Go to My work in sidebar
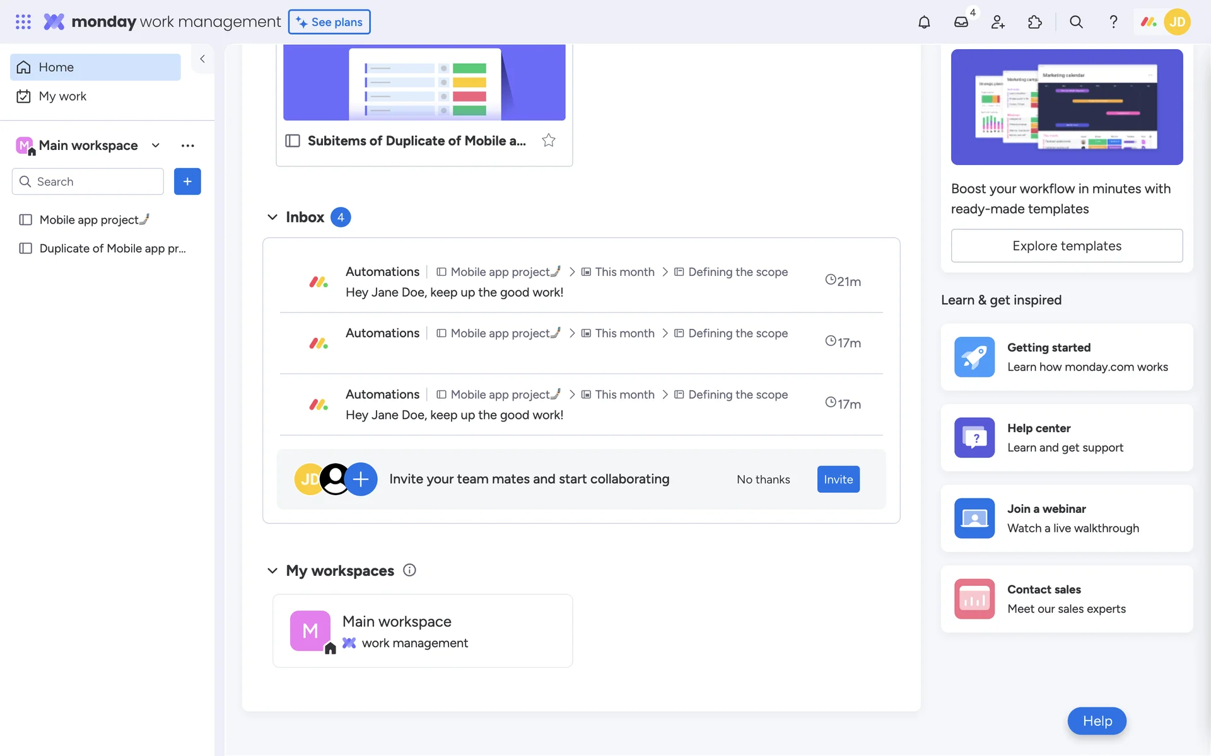This screenshot has width=1211, height=756. coord(62,96)
